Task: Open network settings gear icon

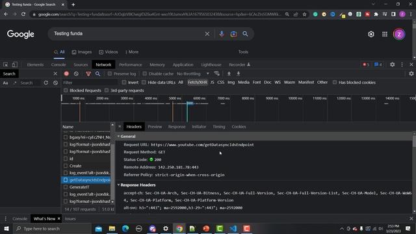Action: coord(411,73)
